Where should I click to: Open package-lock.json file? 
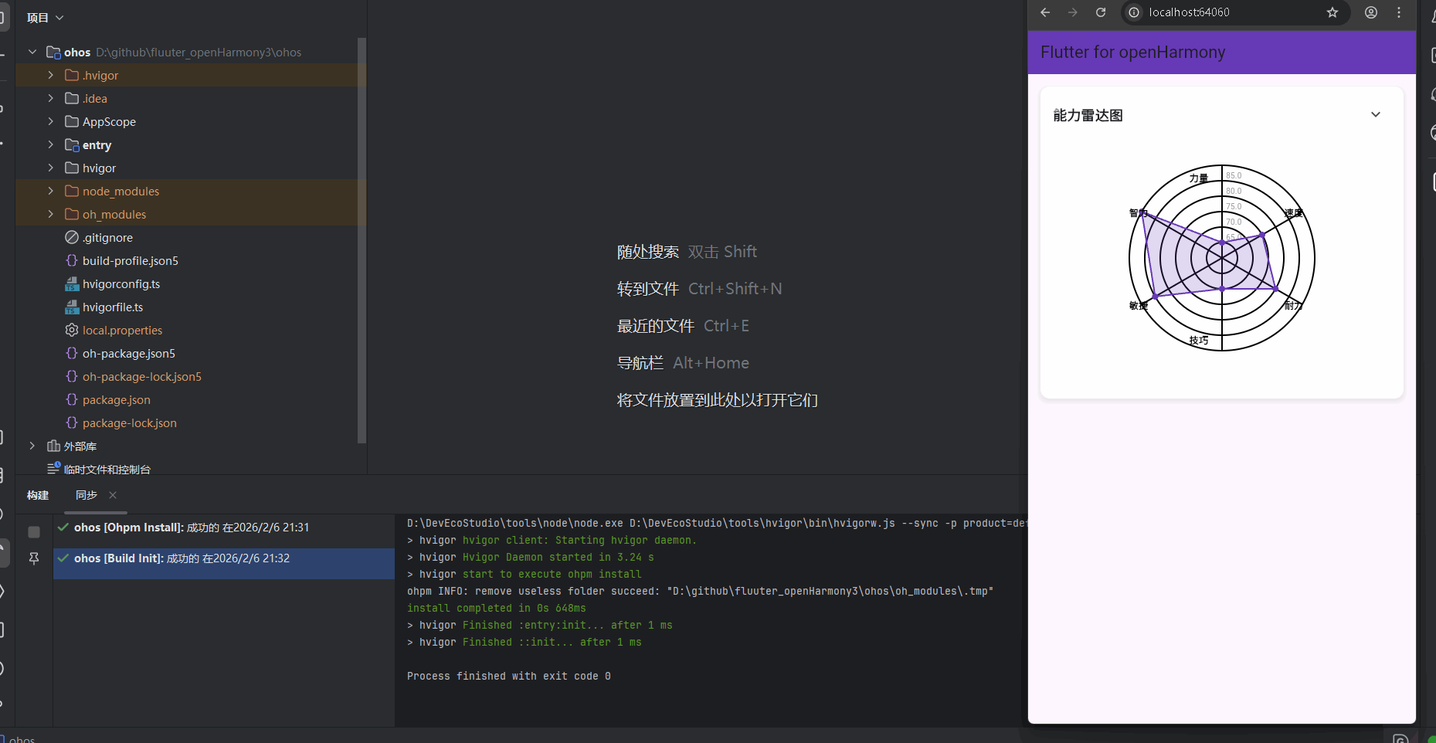tap(130, 422)
